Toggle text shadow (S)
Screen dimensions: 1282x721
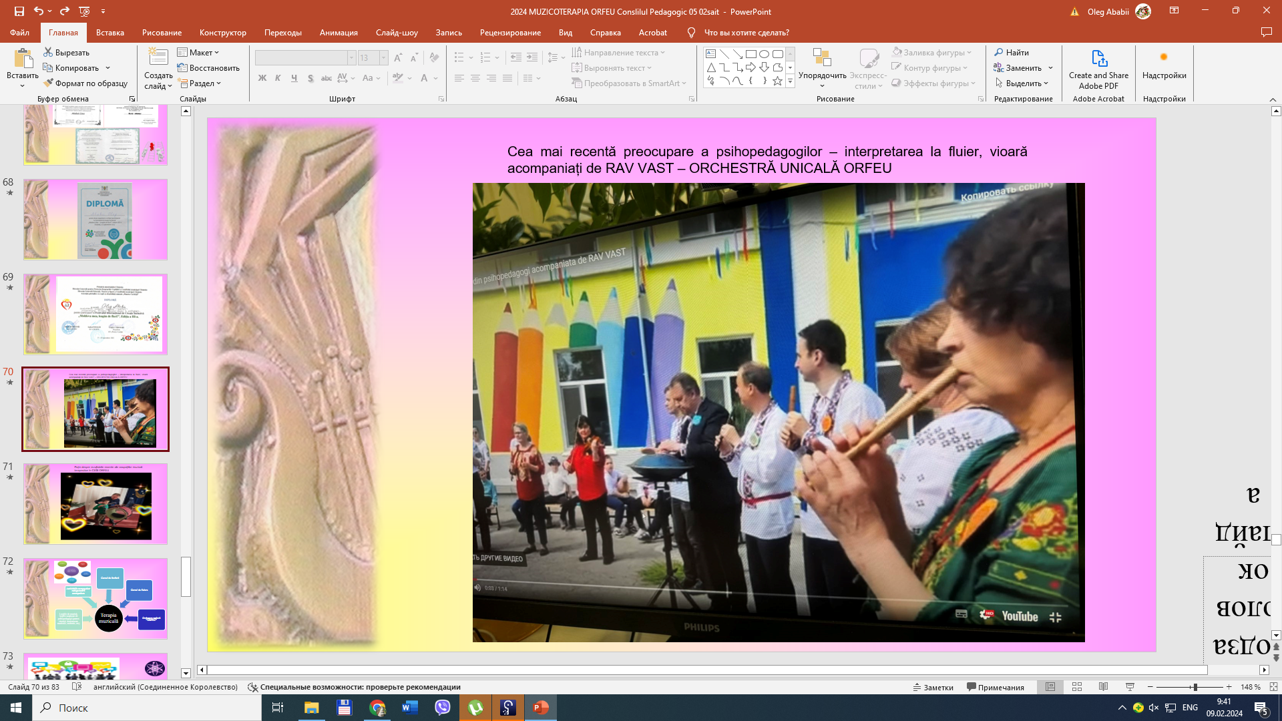pyautogui.click(x=310, y=78)
